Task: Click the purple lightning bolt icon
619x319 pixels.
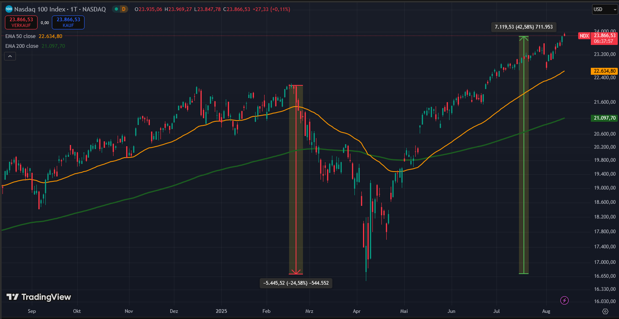Action: (565, 301)
